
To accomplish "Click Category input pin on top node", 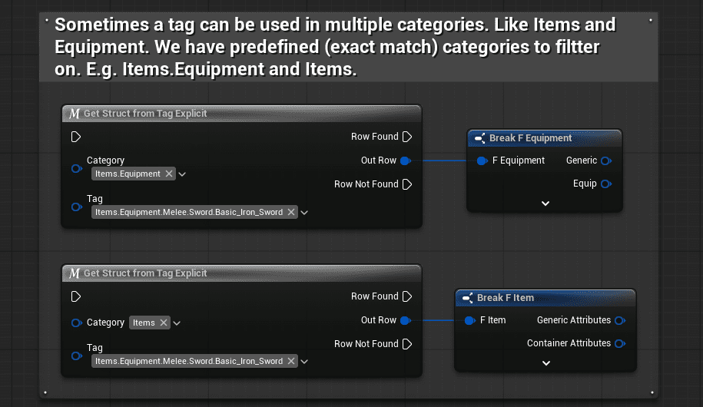I will [77, 168].
